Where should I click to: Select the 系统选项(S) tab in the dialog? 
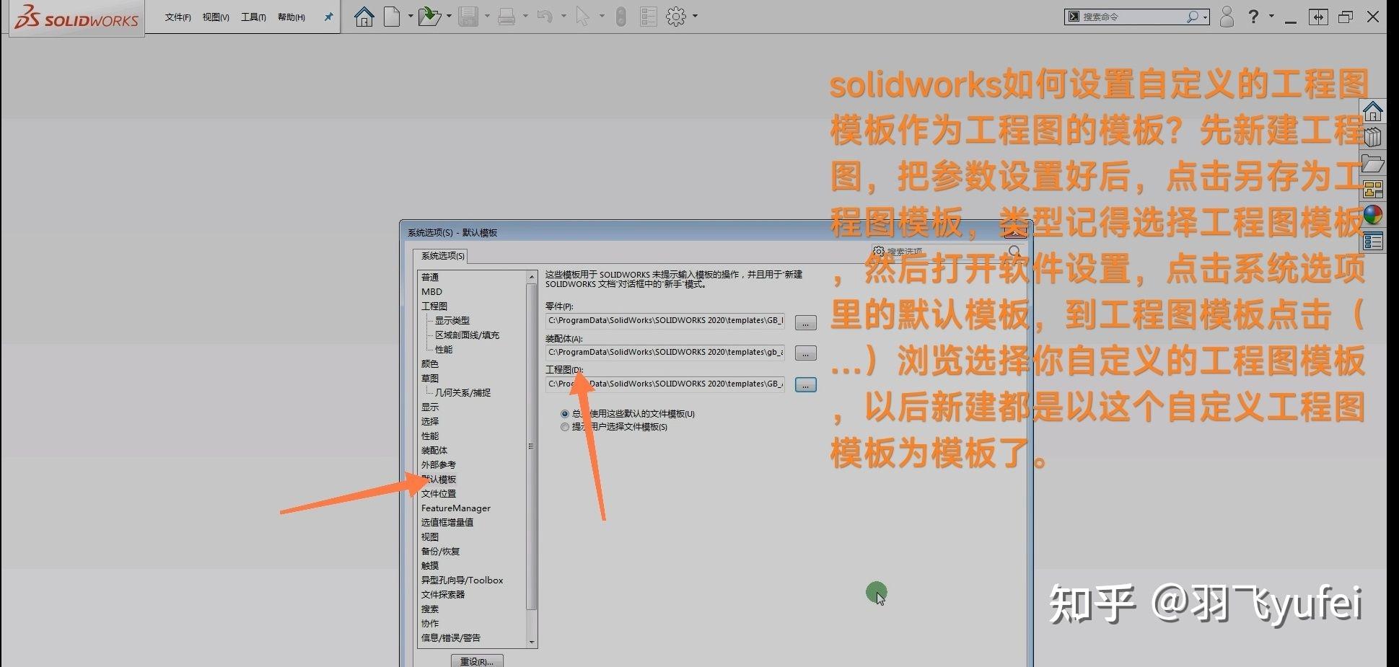click(442, 256)
